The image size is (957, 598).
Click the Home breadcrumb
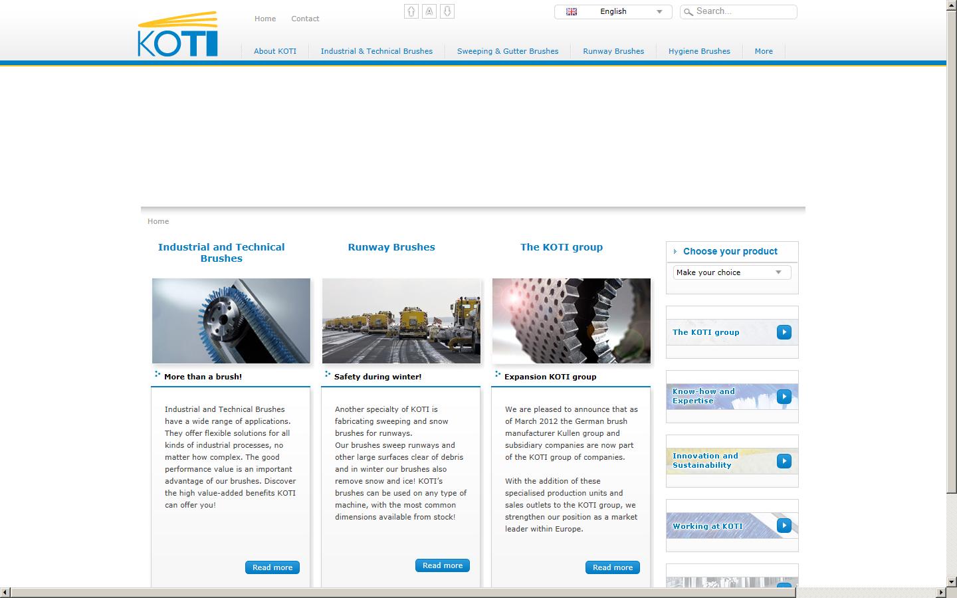tap(158, 221)
